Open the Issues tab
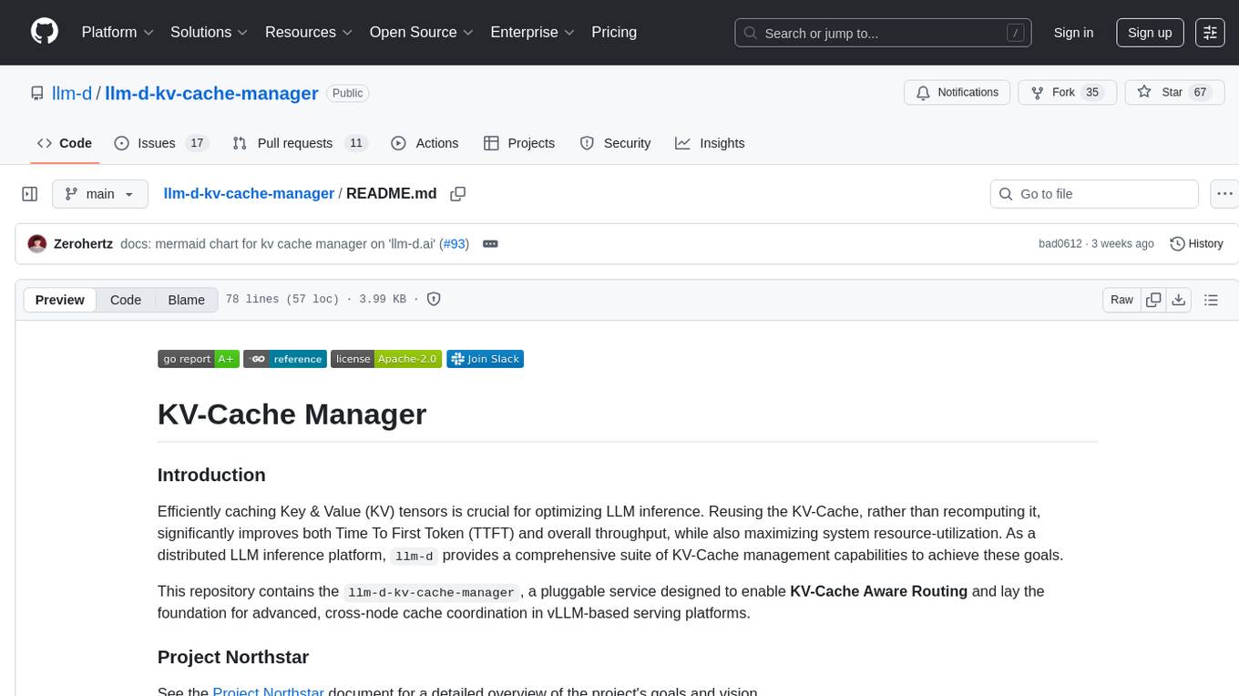This screenshot has height=696, width=1239. [161, 143]
